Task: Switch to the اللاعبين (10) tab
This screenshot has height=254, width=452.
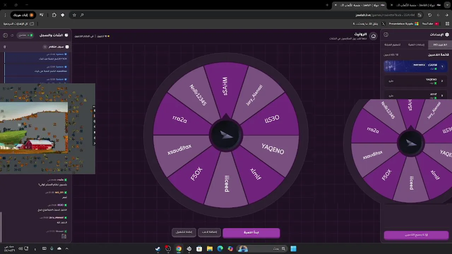Action: point(440,44)
